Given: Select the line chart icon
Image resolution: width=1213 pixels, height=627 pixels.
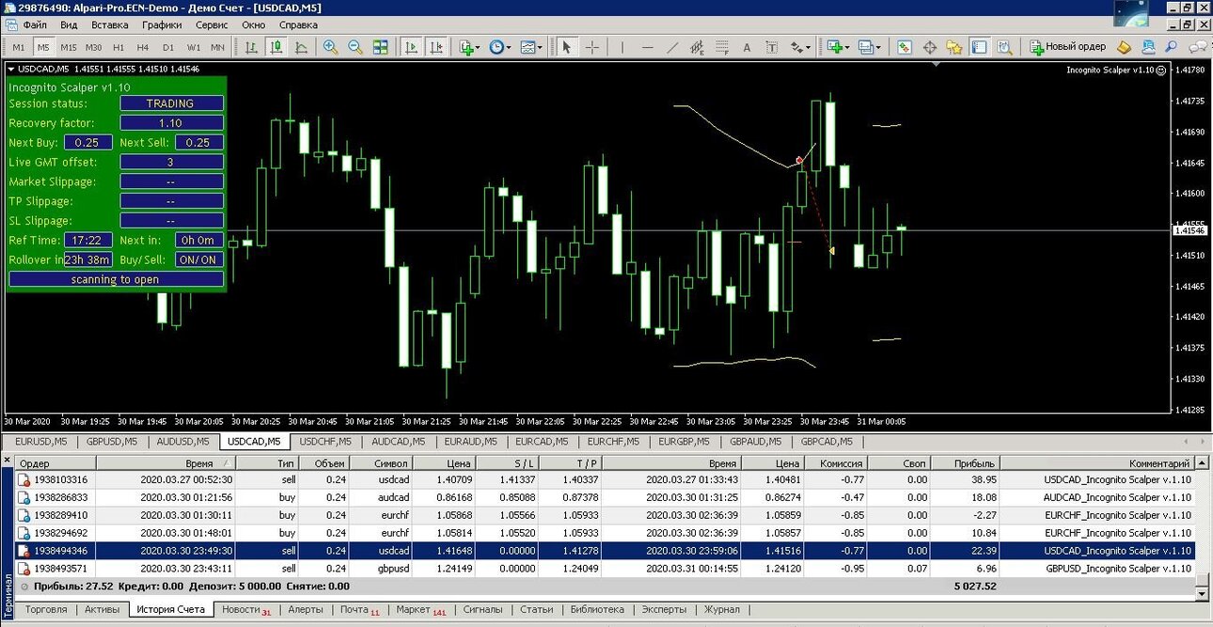Looking at the screenshot, I should (x=301, y=47).
